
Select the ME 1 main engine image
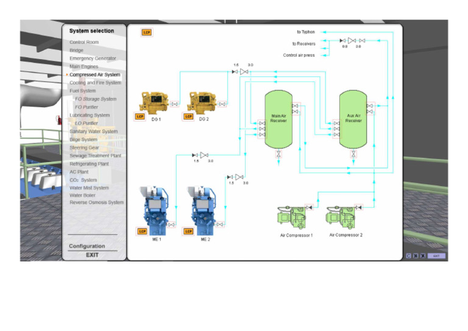tap(154, 210)
